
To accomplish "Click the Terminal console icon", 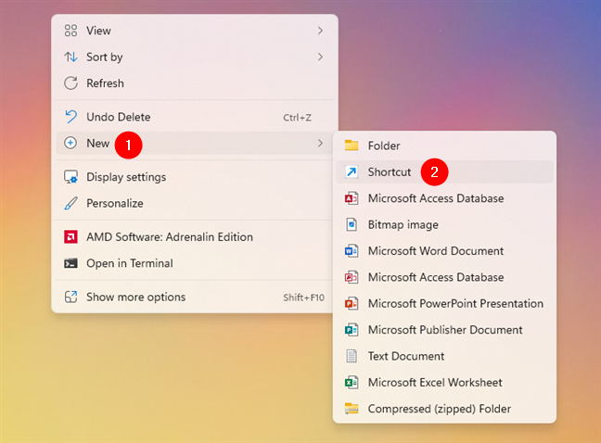I will pos(70,263).
